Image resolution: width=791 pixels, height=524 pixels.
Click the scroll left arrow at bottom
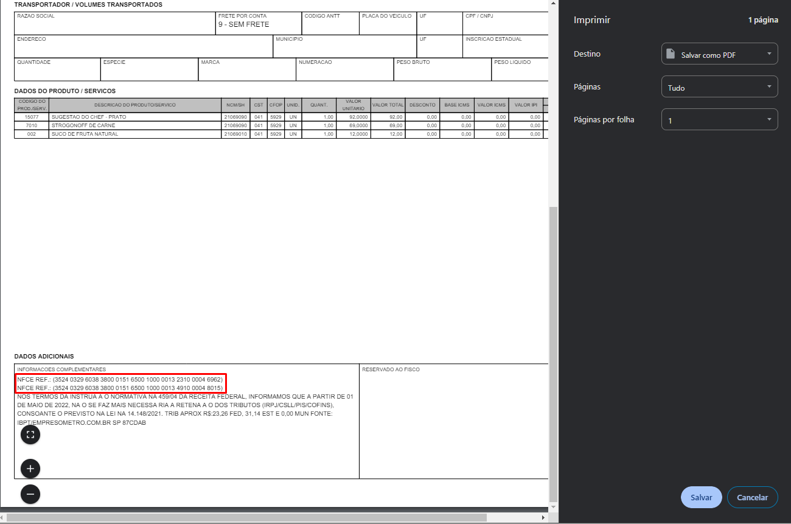coord(3,518)
